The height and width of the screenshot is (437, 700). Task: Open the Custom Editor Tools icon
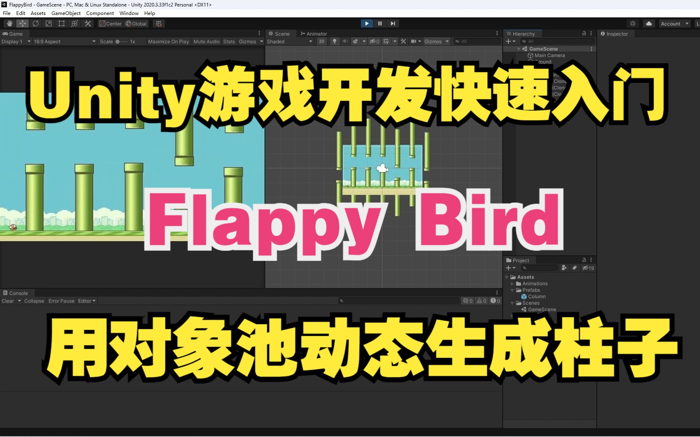click(87, 23)
